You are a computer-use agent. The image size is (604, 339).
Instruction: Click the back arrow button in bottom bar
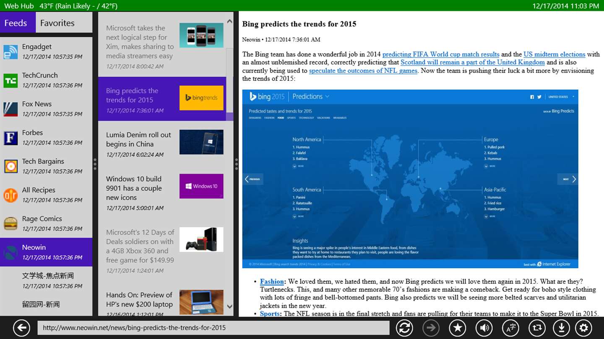(x=21, y=328)
